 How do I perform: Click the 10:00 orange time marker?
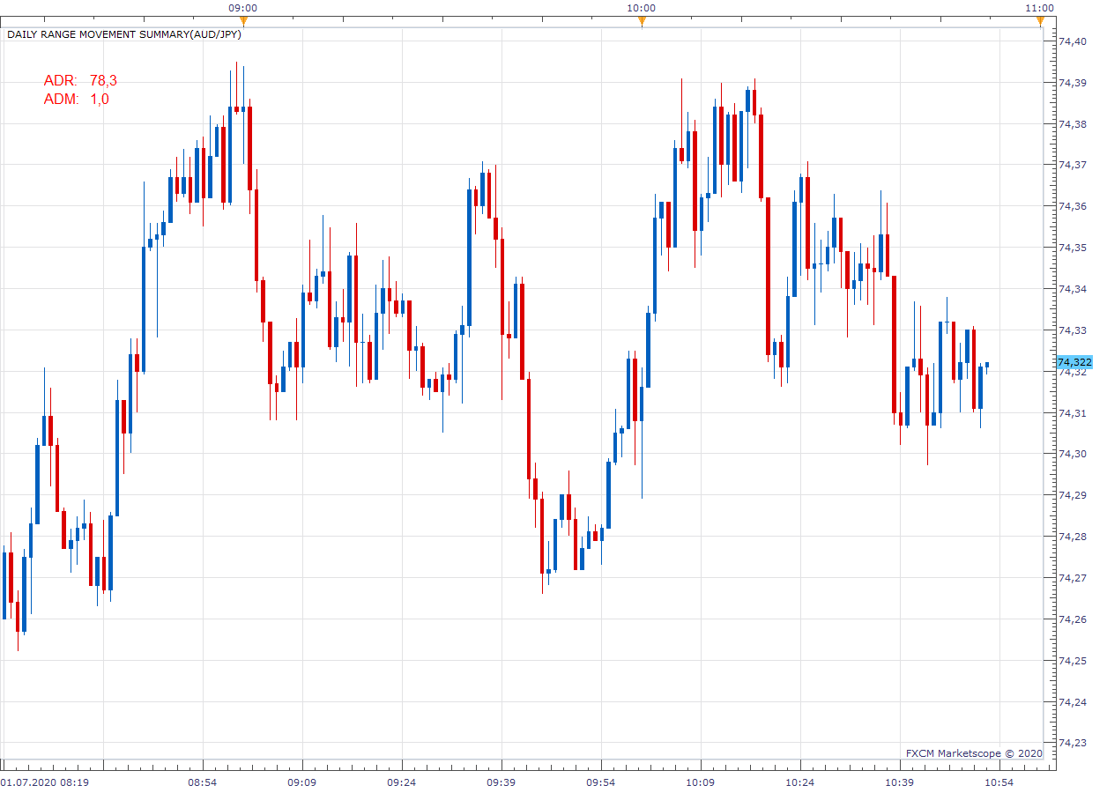642,21
